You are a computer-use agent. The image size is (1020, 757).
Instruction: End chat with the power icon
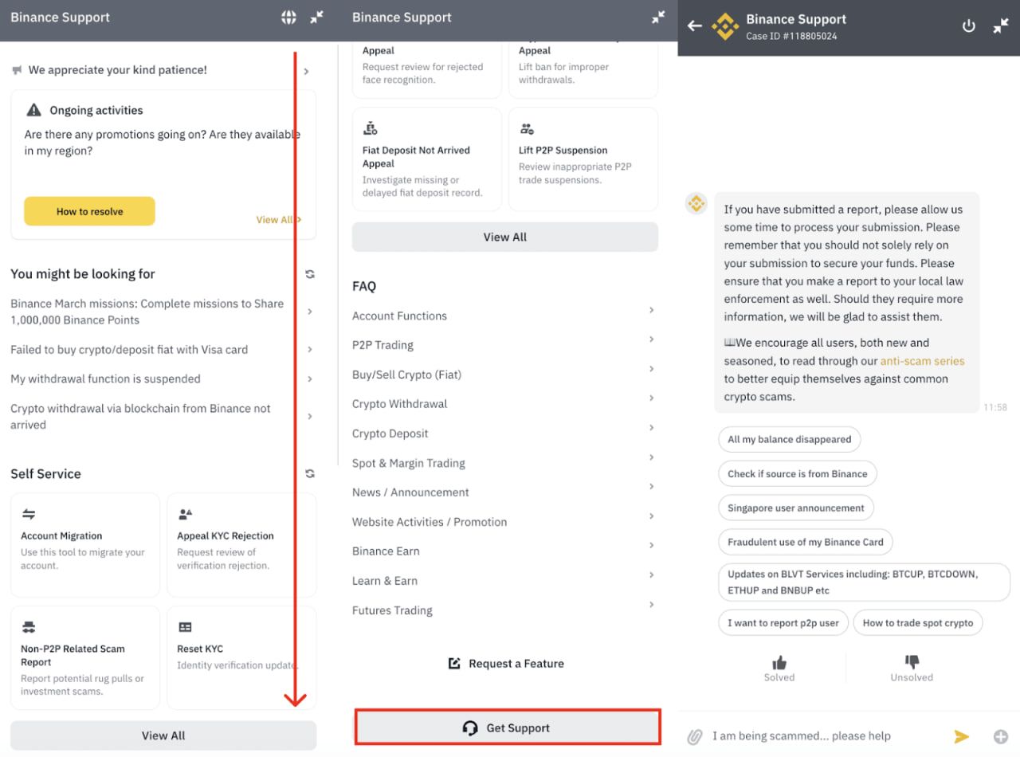point(969,25)
